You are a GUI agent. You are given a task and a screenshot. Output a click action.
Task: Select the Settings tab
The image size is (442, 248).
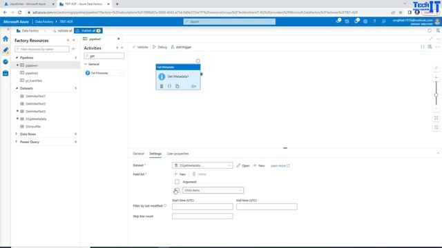[155, 154]
